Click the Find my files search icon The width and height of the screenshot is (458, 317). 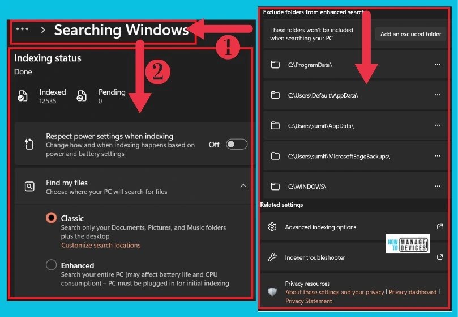pos(29,187)
